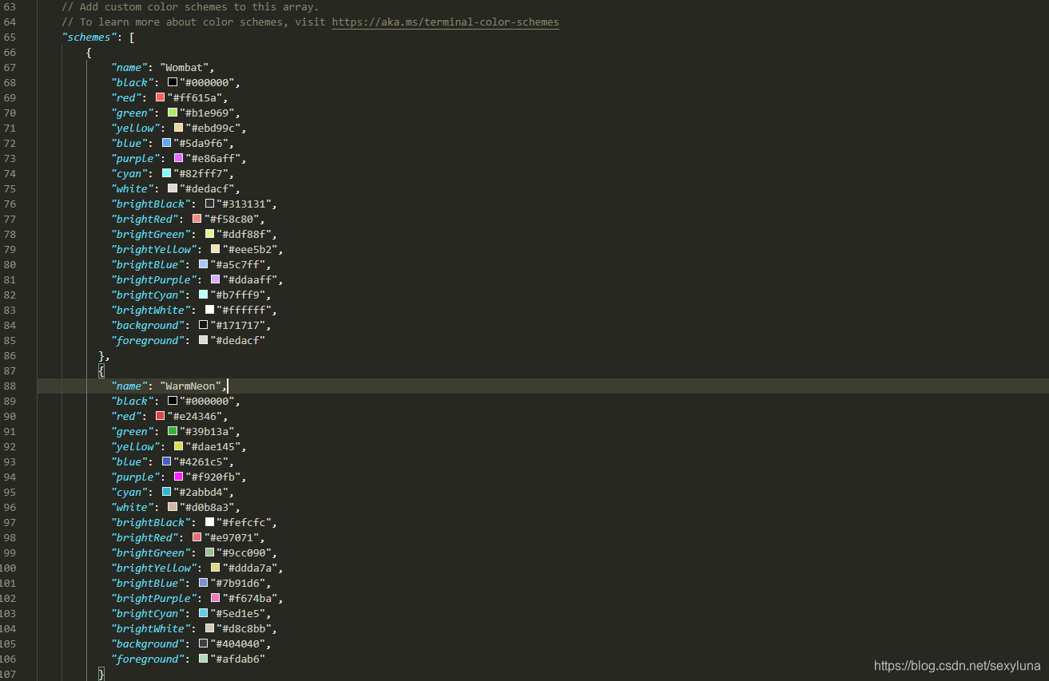This screenshot has width=1049, height=681.
Task: Click the brightBlue swatch beside #a5c7ff
Action: click(203, 264)
